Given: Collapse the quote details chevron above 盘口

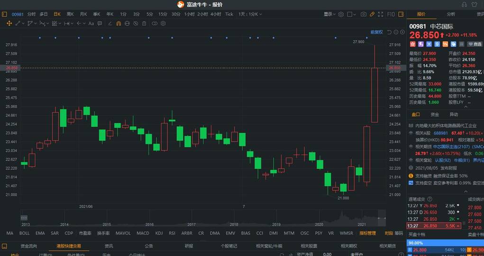Looking at the screenshot, I should pos(466,107).
